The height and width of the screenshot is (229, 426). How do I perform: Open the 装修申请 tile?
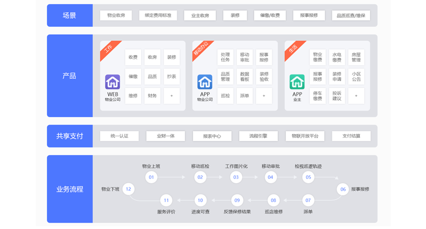tap(337, 76)
